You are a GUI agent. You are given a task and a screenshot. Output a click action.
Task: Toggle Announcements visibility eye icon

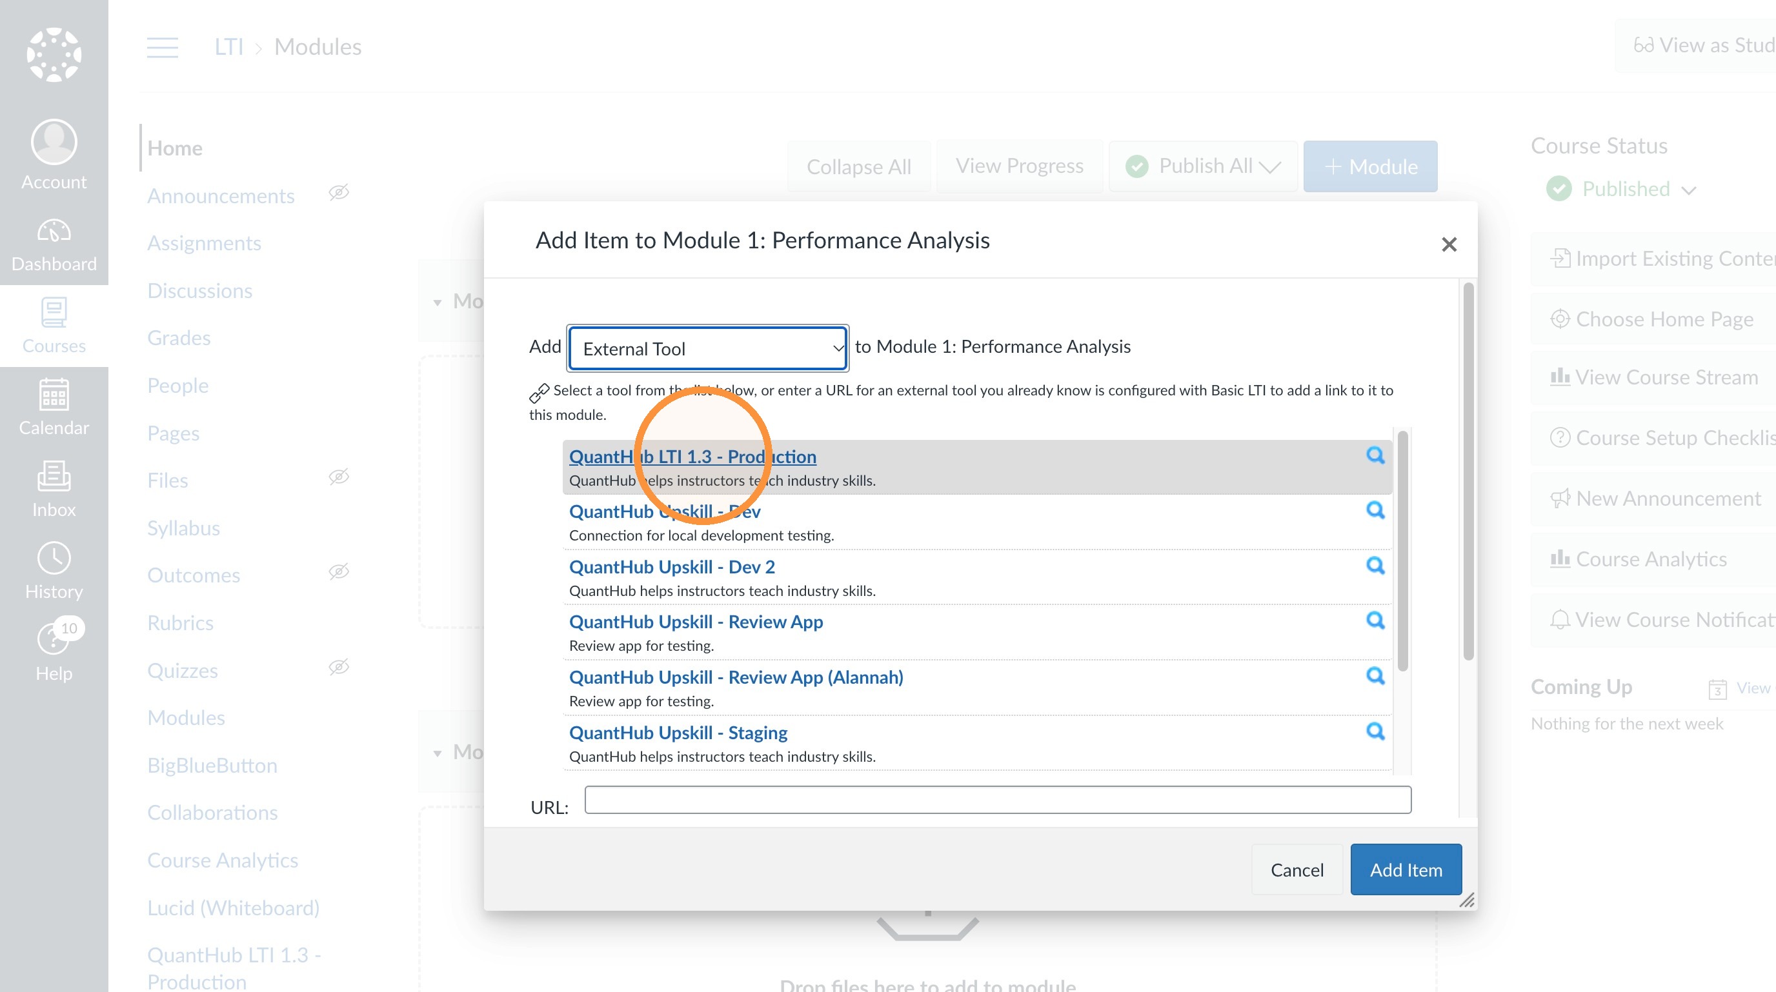coord(339,192)
